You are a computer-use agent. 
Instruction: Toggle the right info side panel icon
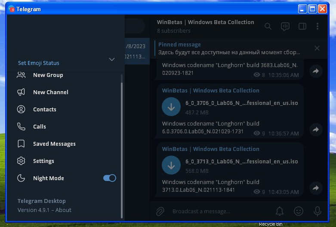pyautogui.click(x=302, y=26)
